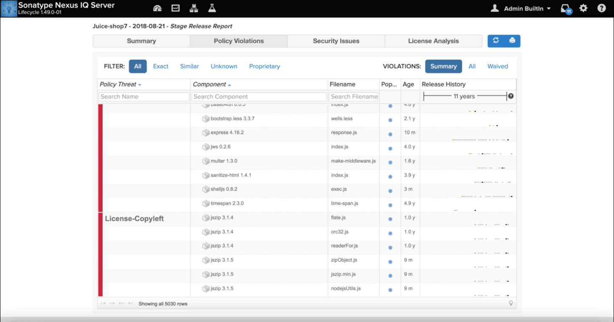Open the dashboard gauge icon

157,8
